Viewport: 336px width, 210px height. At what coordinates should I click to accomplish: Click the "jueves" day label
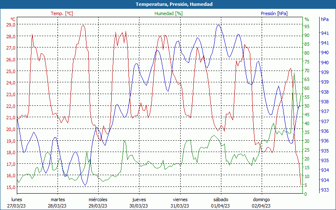[x=139, y=199]
